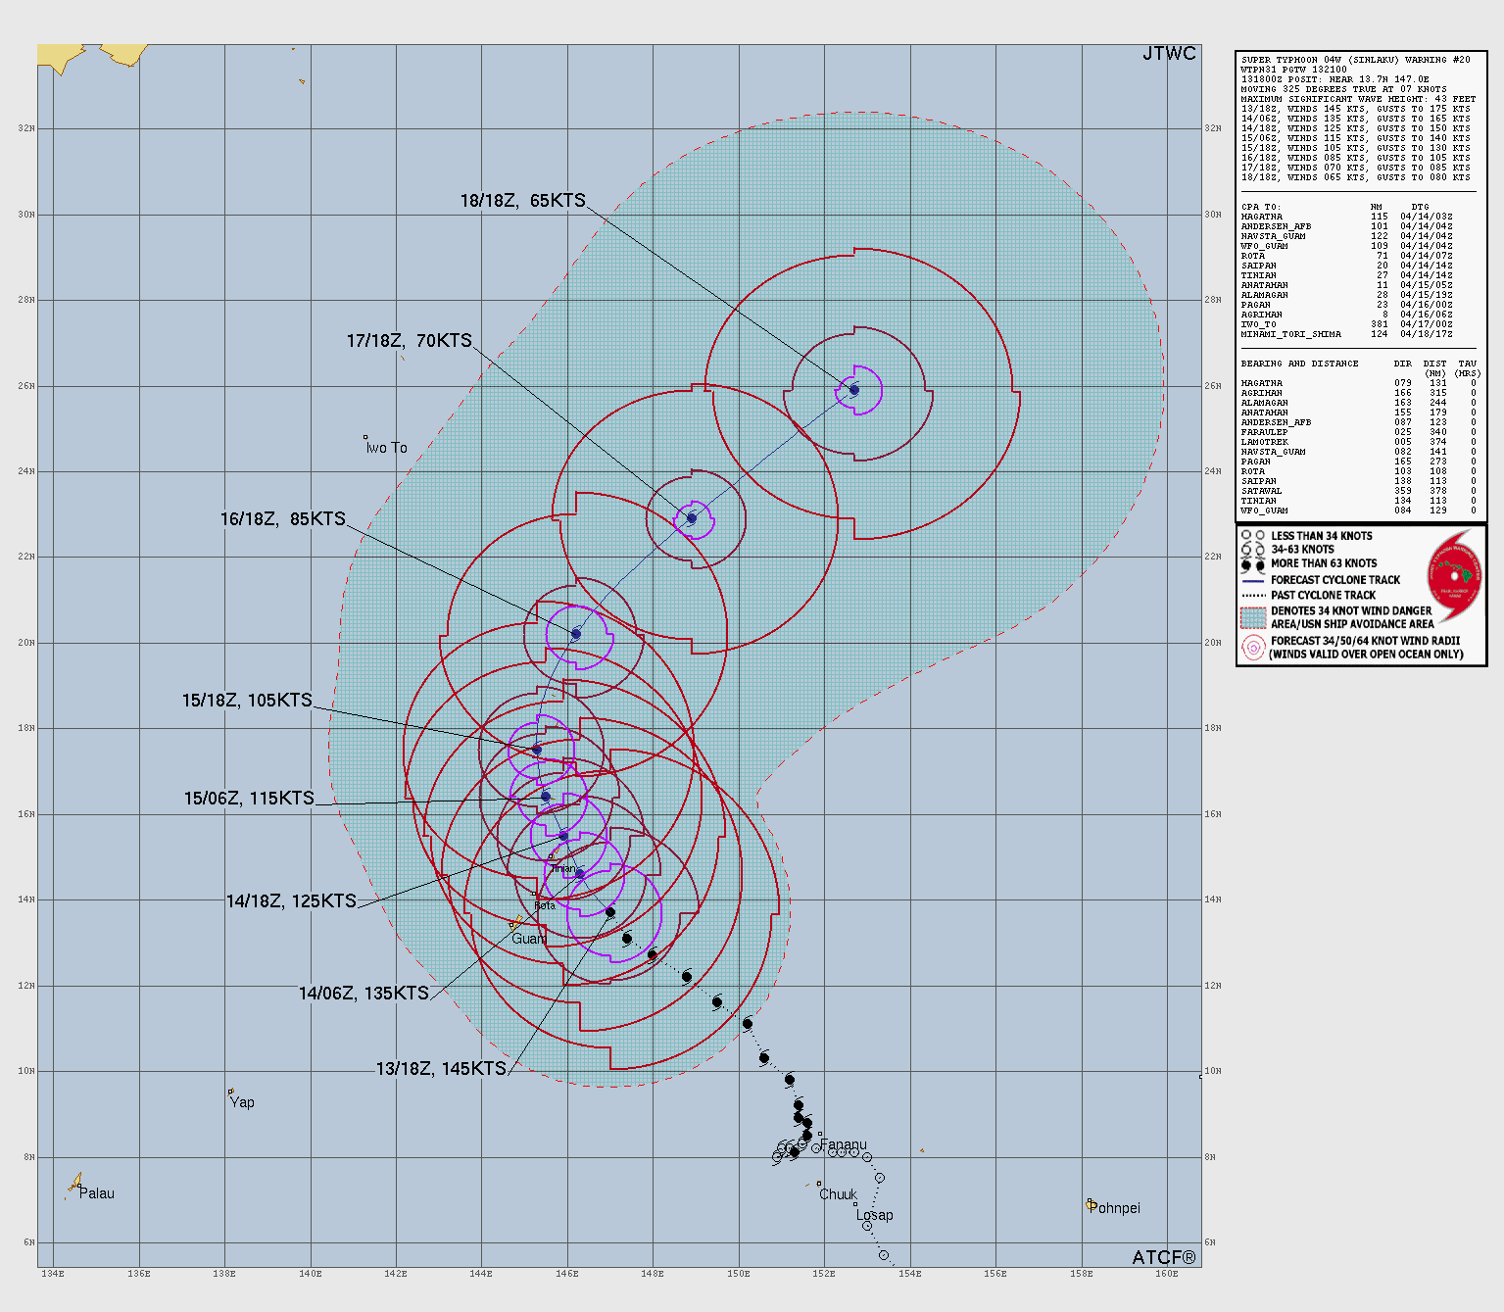Image resolution: width=1504 pixels, height=1312 pixels.
Task: Click the '15/06Z, 115KTS' label
Action: click(249, 799)
